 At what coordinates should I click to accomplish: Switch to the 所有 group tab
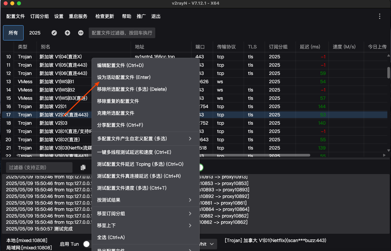pos(13,33)
